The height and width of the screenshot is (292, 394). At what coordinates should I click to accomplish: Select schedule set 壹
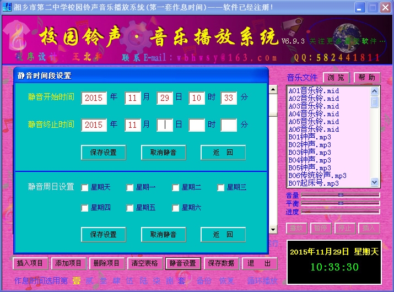click(x=77, y=280)
